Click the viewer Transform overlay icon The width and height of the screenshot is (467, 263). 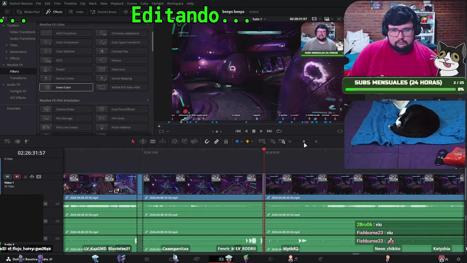pyautogui.click(x=161, y=131)
